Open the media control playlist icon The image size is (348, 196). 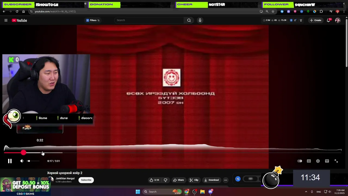331,11
